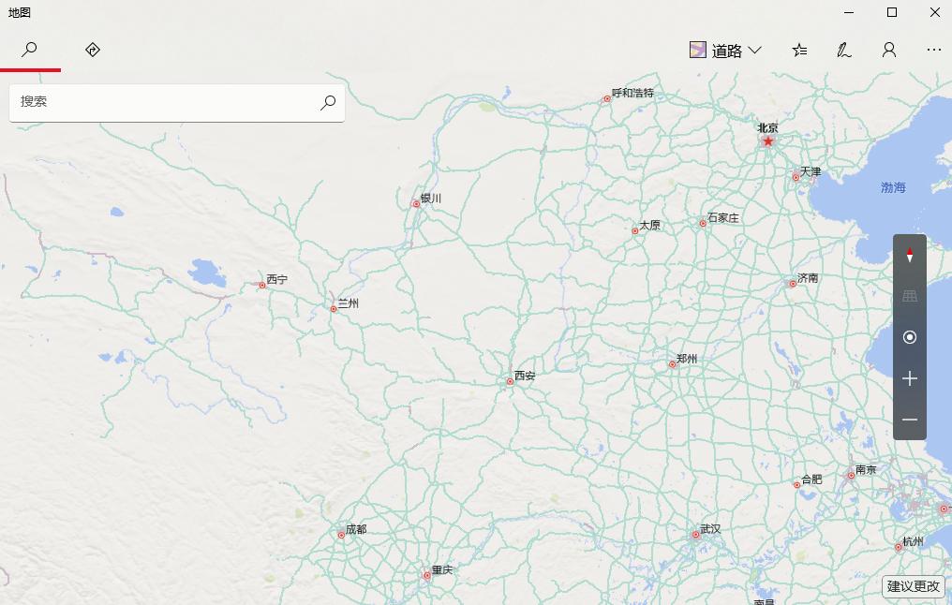Viewport: 952px width, 605px height.
Task: Activate the Windows Ink pen toolbar icon
Action: pos(844,50)
